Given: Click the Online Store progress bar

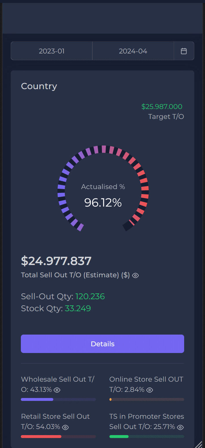Looking at the screenshot, I should pos(147,400).
